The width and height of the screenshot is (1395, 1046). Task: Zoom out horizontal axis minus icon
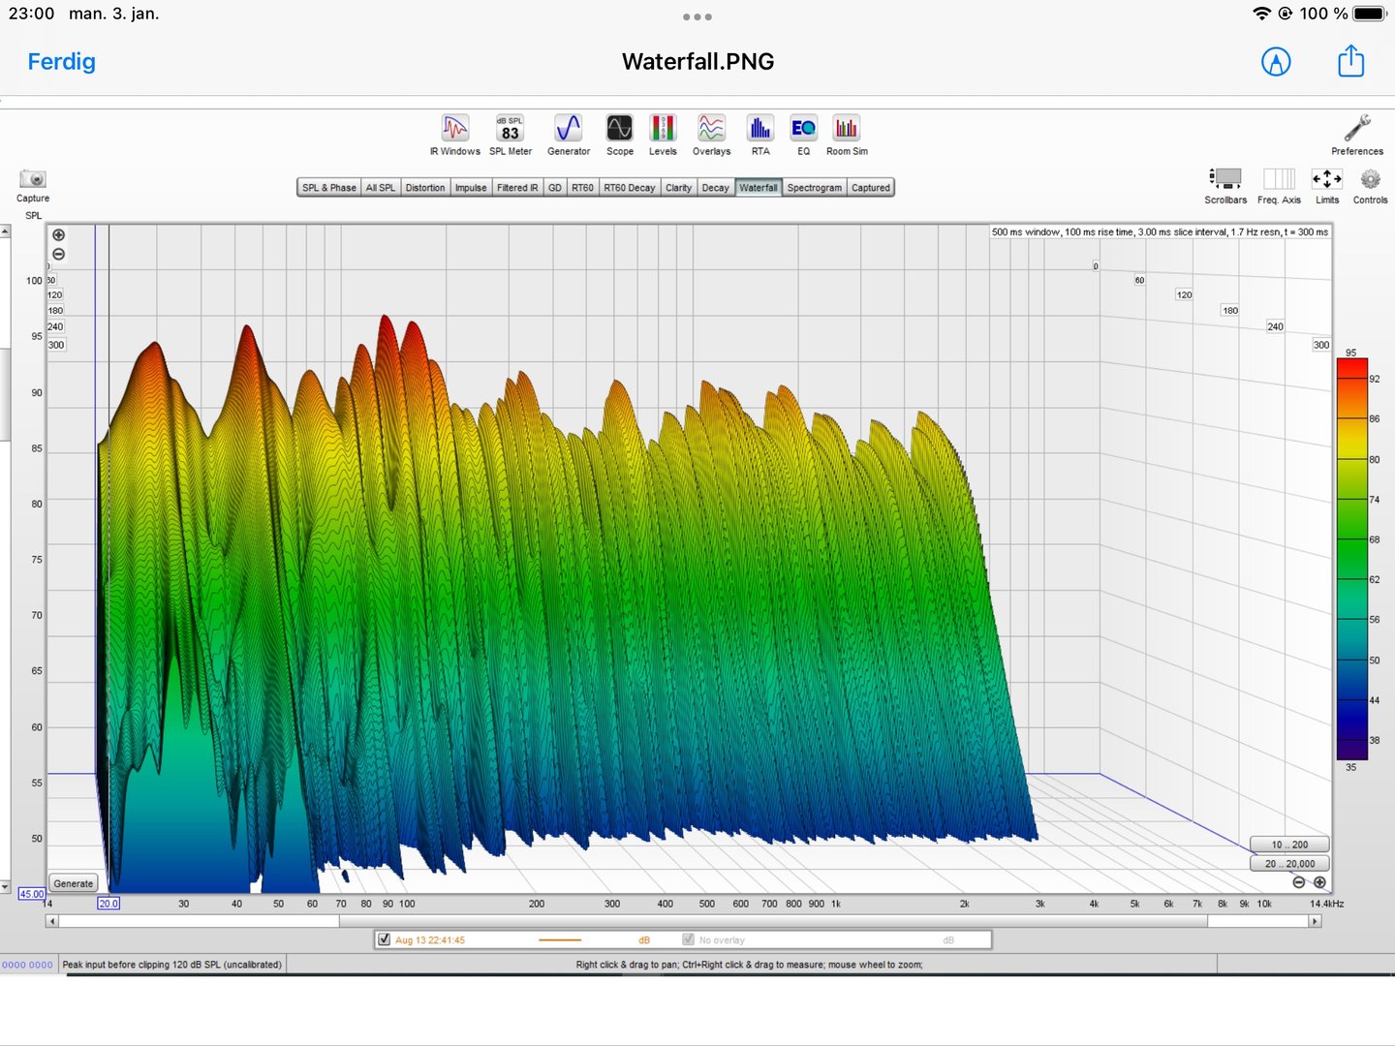point(1299,882)
